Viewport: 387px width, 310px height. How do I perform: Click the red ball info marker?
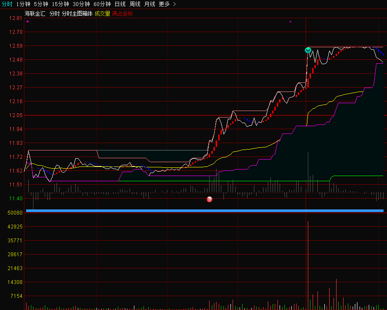click(x=209, y=199)
